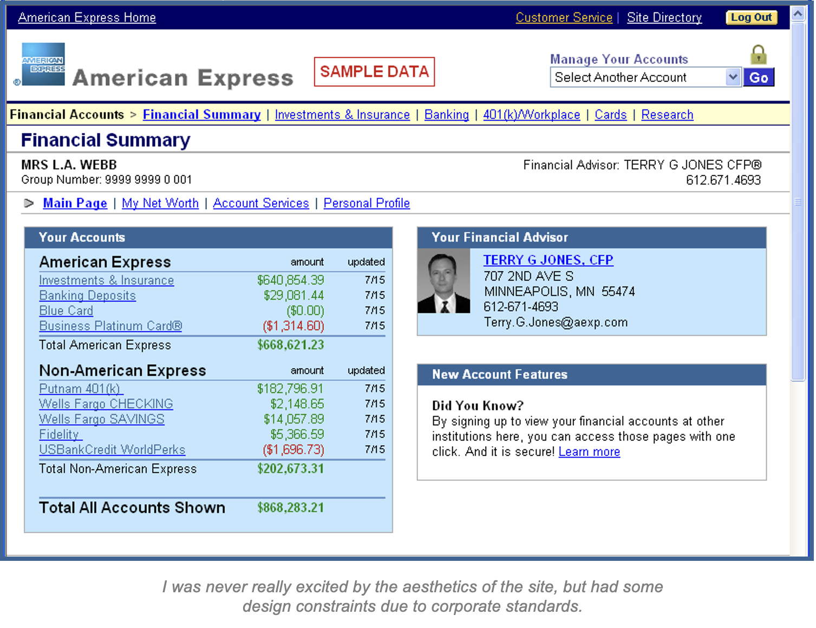Open the Main Page sub-navigation link

(75, 204)
